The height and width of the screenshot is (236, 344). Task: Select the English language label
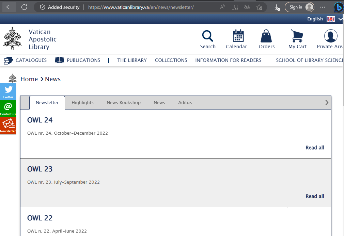(x=315, y=19)
